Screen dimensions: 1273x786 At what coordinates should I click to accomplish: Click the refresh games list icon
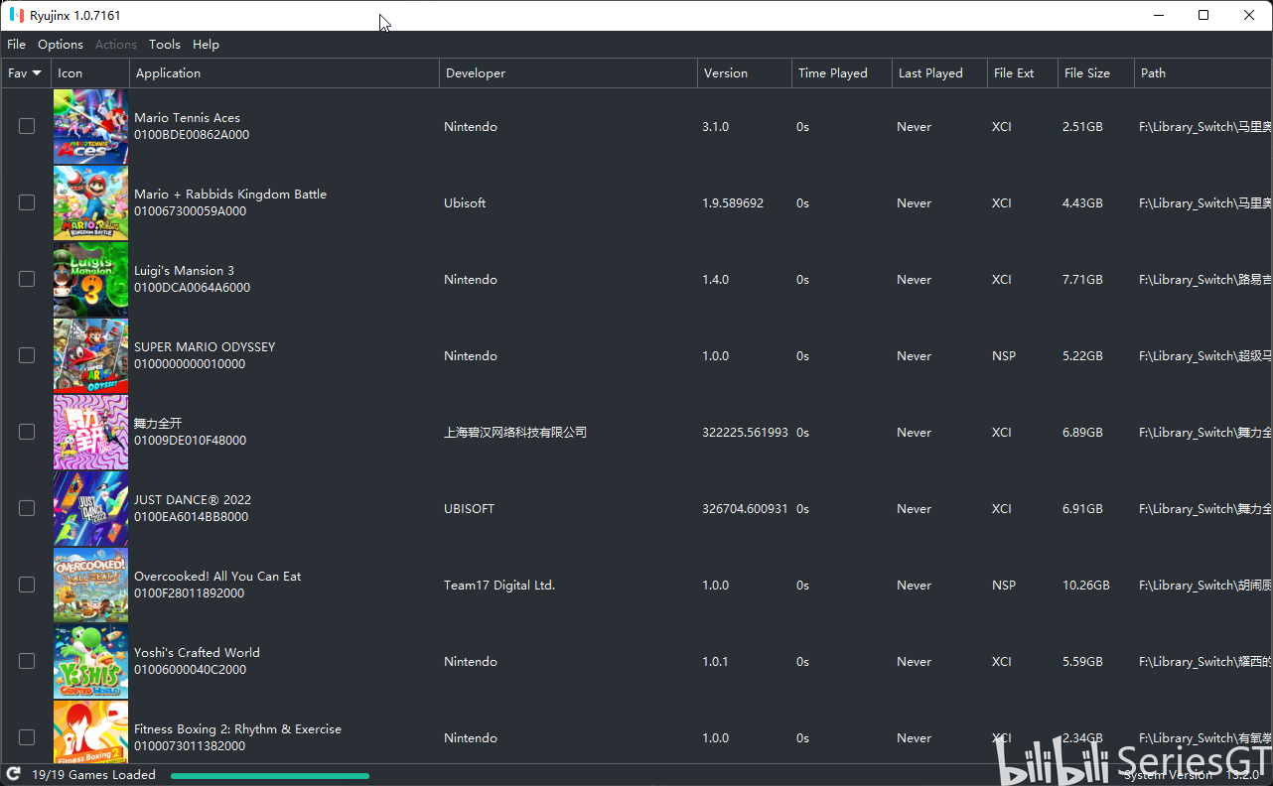pos(14,774)
